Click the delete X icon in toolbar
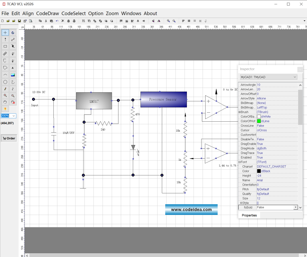Viewport: 307px width, 257px height. tap(63, 21)
